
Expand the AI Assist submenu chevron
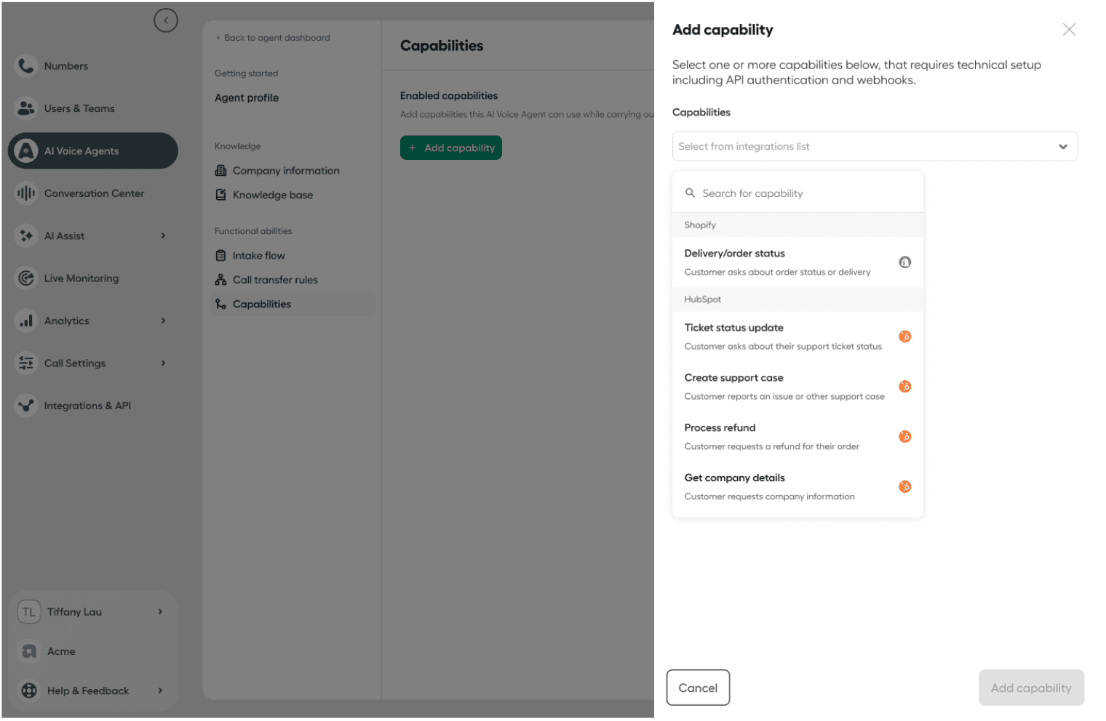tap(163, 235)
